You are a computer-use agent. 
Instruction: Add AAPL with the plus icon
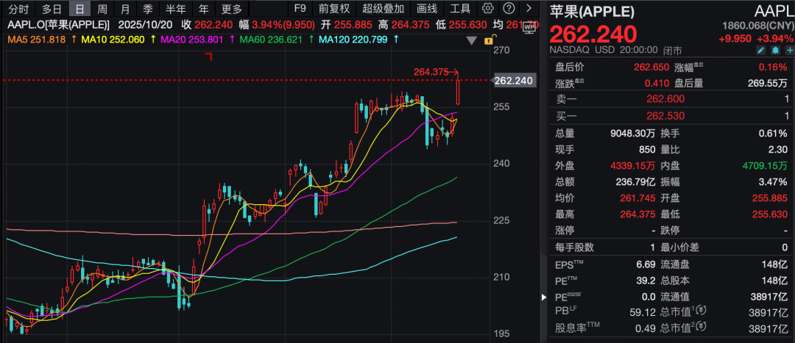pos(789,50)
